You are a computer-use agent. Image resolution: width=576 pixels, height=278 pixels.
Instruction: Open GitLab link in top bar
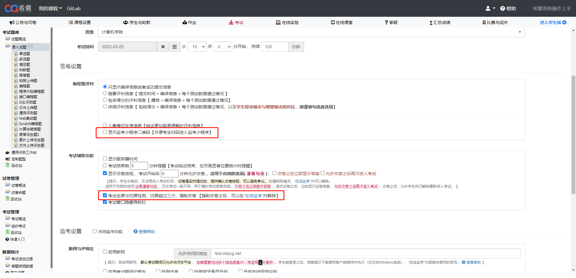(x=73, y=8)
